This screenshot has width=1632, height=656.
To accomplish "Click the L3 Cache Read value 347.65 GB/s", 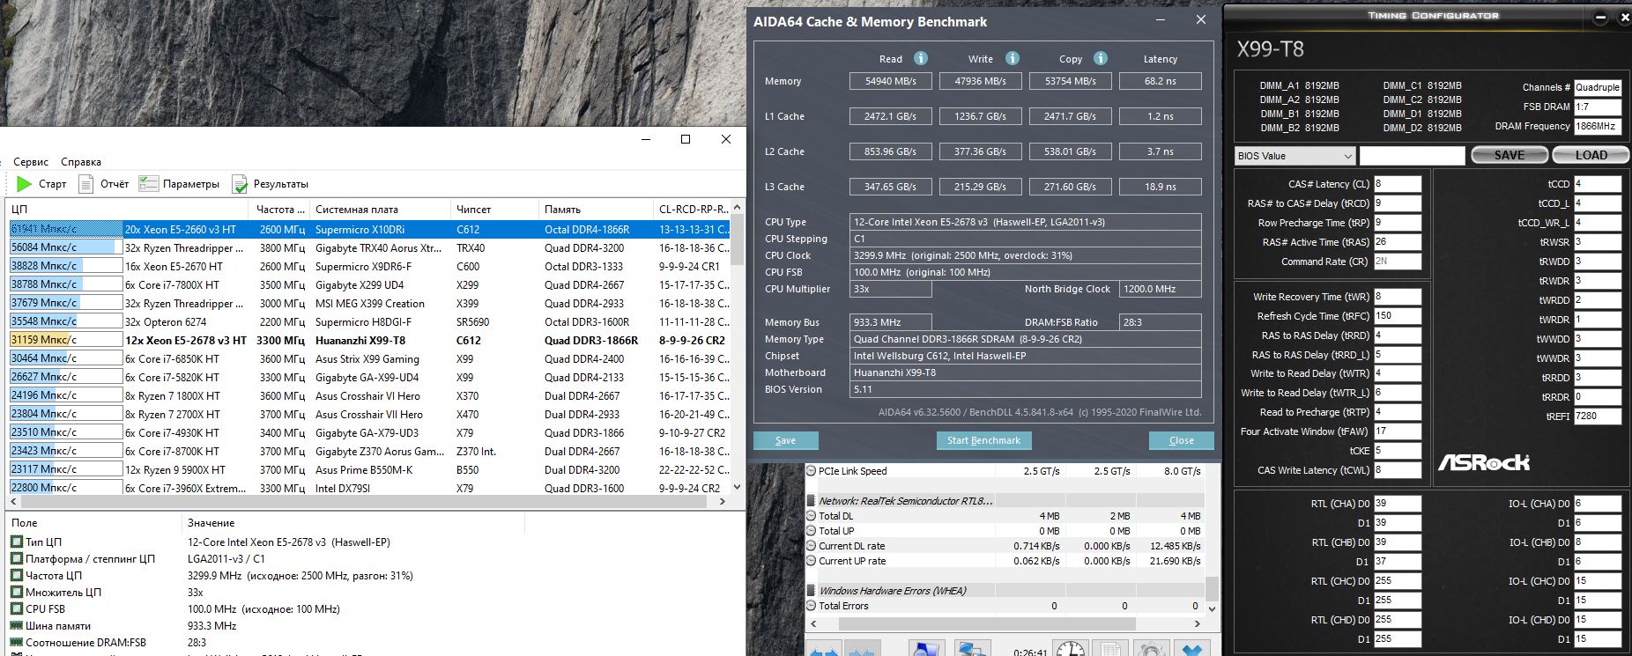I will [x=891, y=187].
